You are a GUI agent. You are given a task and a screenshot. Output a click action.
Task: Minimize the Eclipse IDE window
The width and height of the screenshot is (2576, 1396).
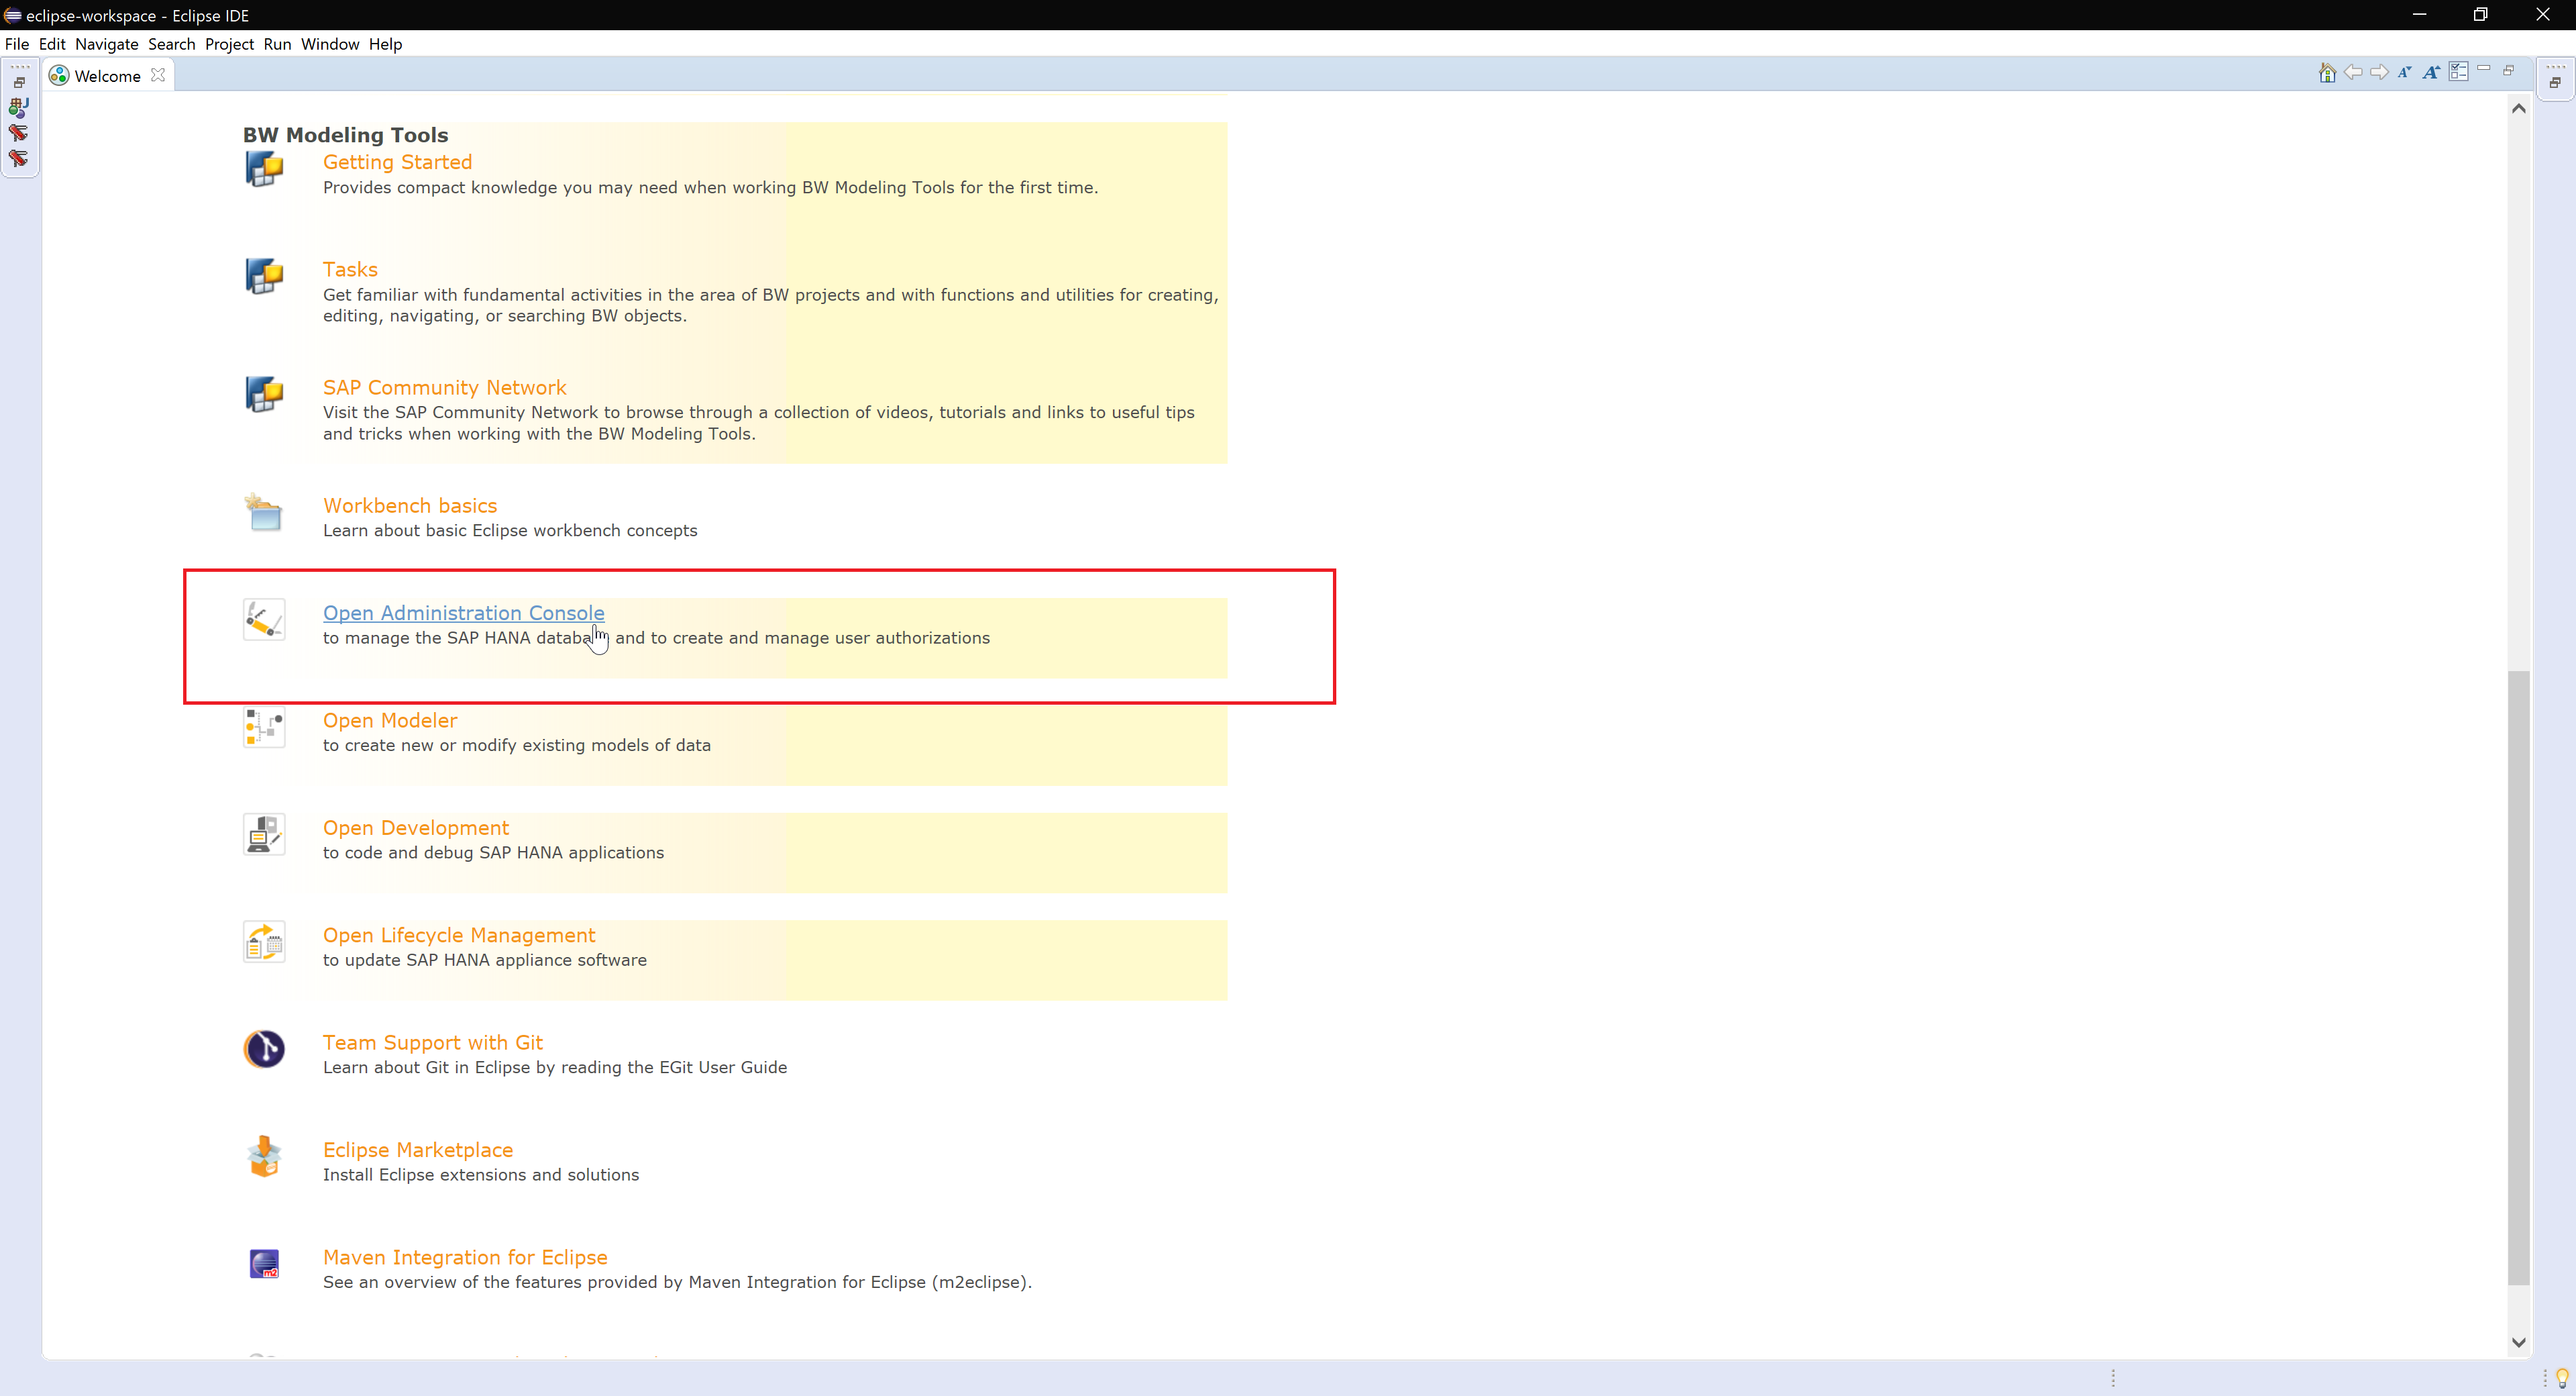(x=2419, y=15)
